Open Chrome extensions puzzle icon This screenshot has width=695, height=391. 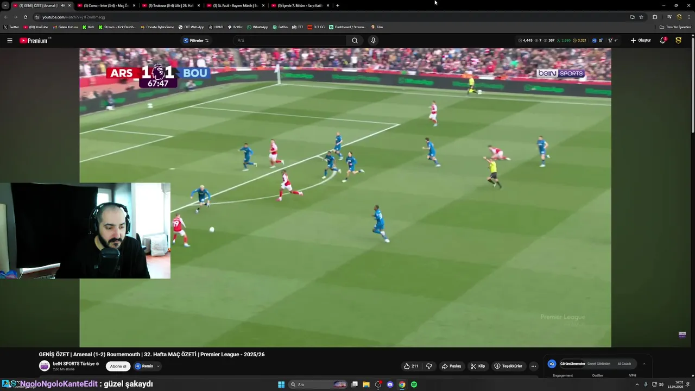click(x=655, y=17)
